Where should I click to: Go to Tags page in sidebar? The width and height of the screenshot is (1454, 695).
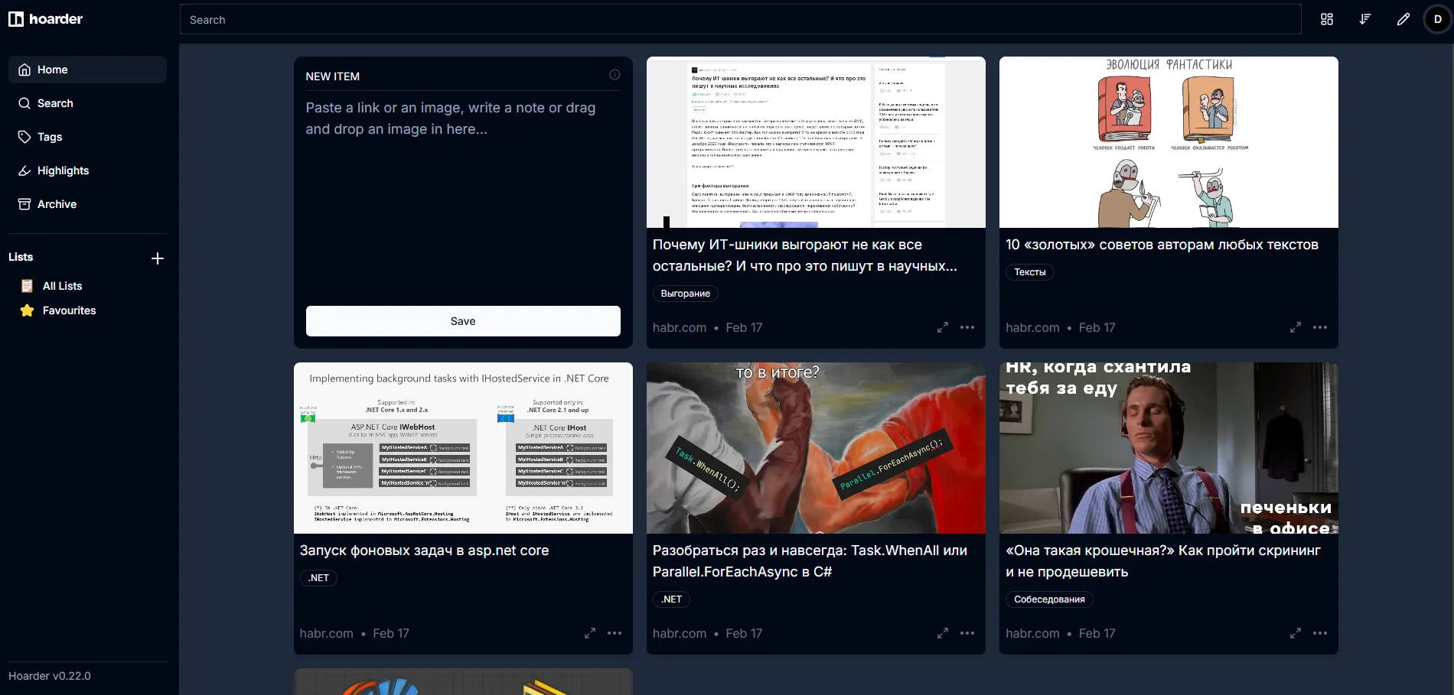[x=50, y=137]
